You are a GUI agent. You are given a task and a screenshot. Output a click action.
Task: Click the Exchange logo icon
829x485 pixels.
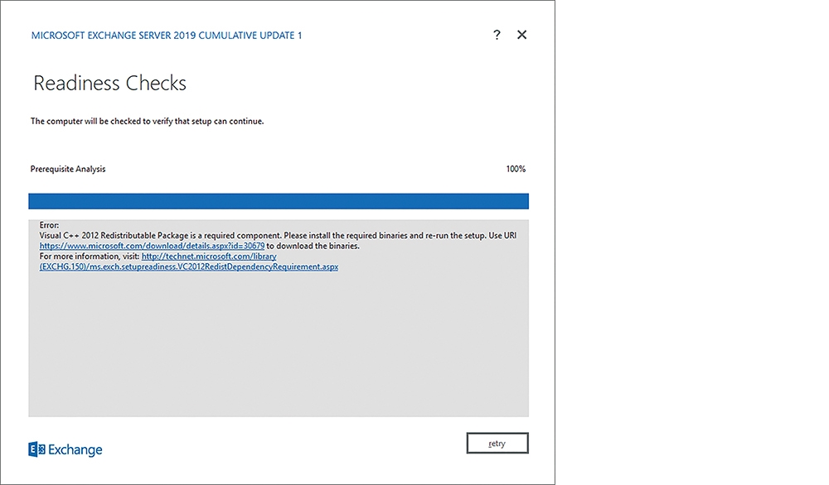point(36,449)
